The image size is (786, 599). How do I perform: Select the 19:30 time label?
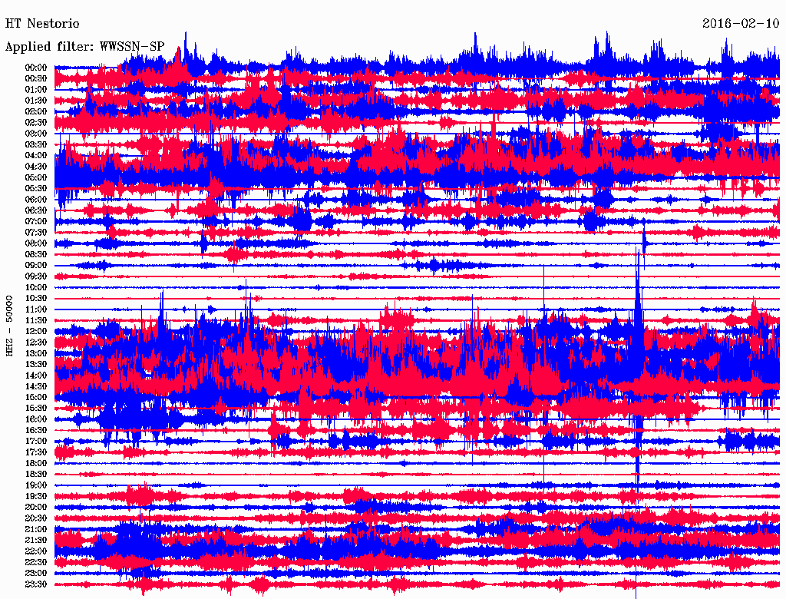tap(36, 496)
